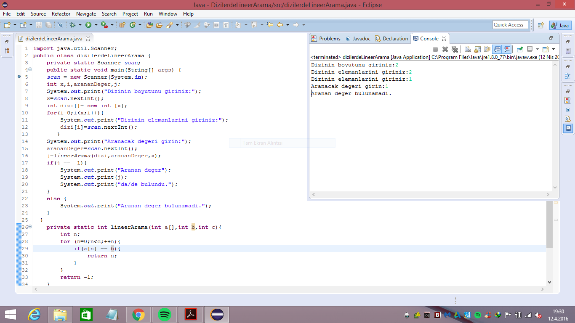
Task: Open the Windows Start button
Action: (x=10, y=315)
